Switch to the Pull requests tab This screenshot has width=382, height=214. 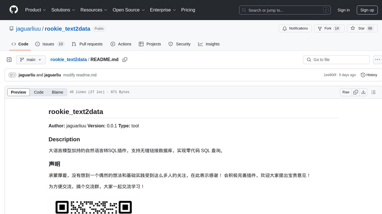[x=87, y=44]
